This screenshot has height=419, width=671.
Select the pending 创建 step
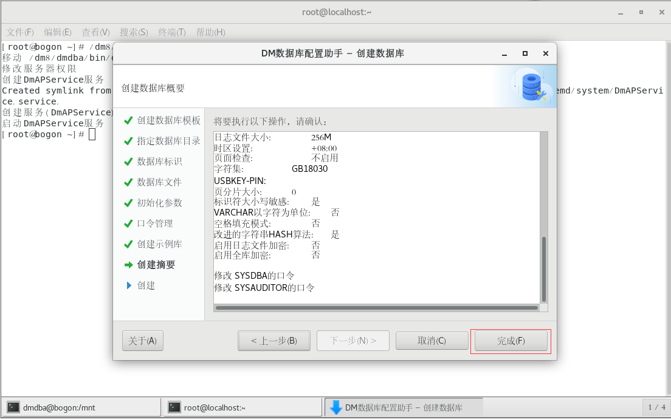pos(146,285)
